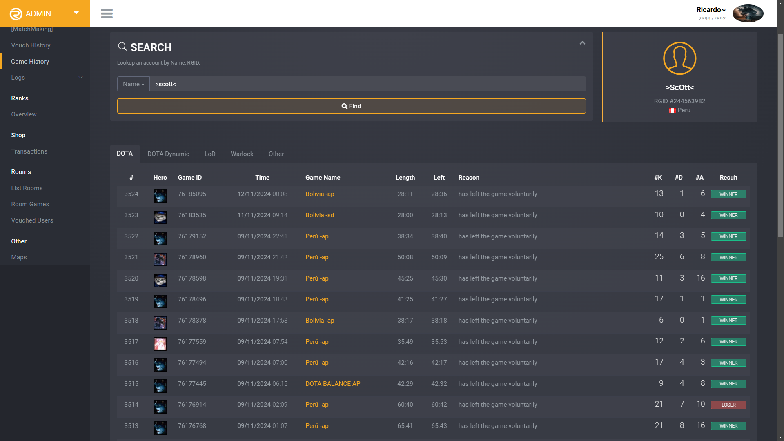Switch to the DOTA tab
784x441 pixels.
125,154
